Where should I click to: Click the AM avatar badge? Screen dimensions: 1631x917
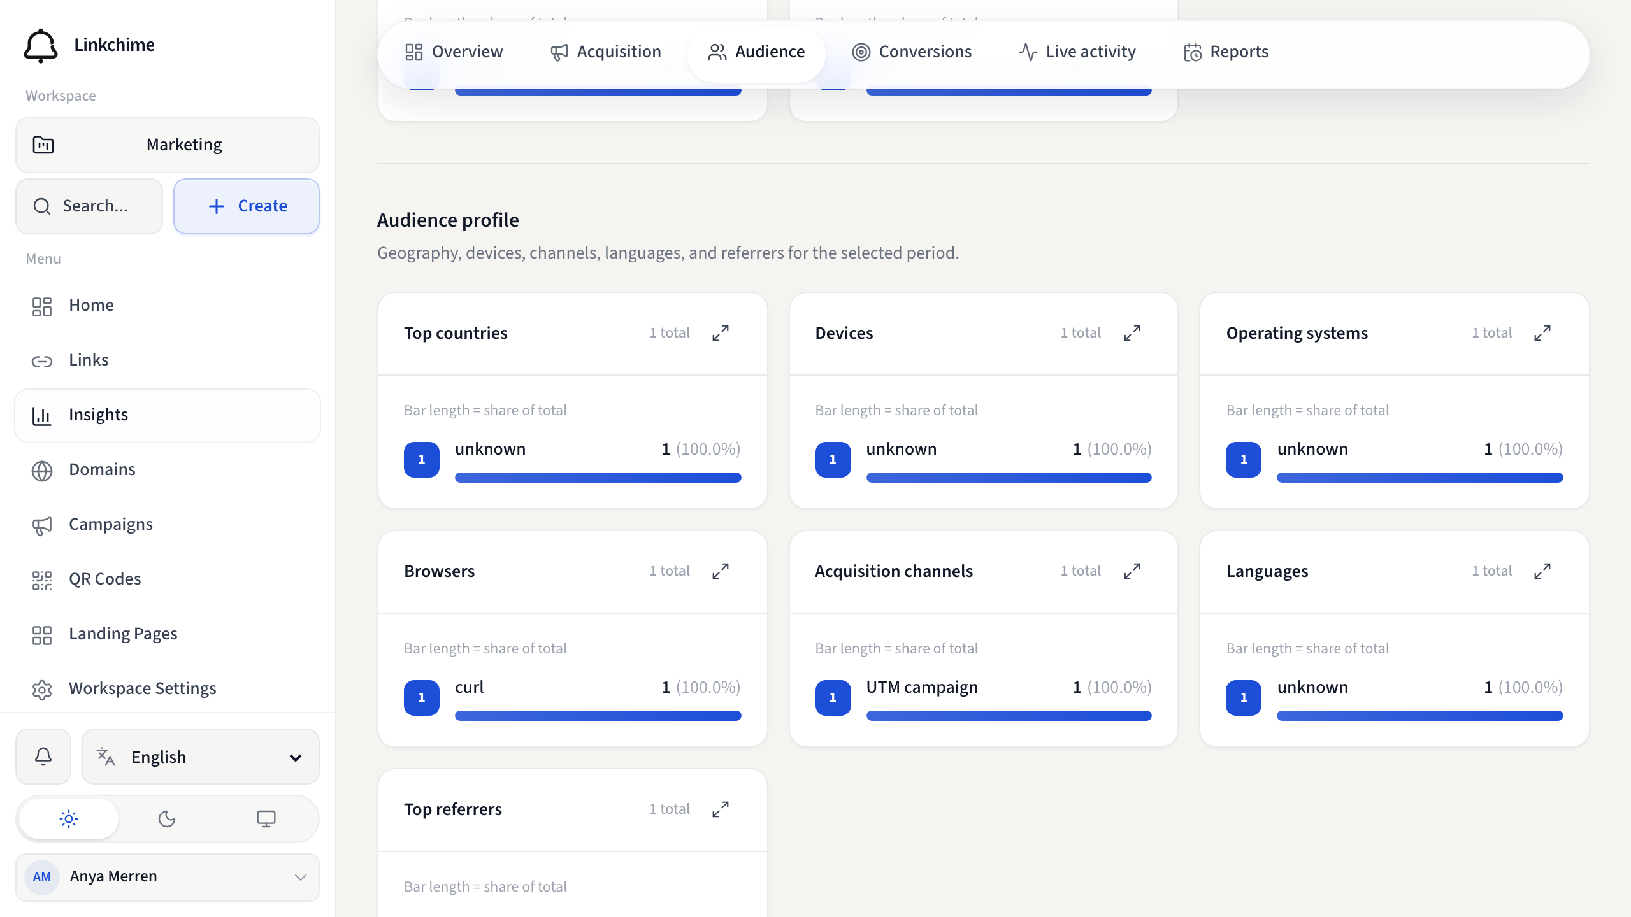pyautogui.click(x=42, y=877)
